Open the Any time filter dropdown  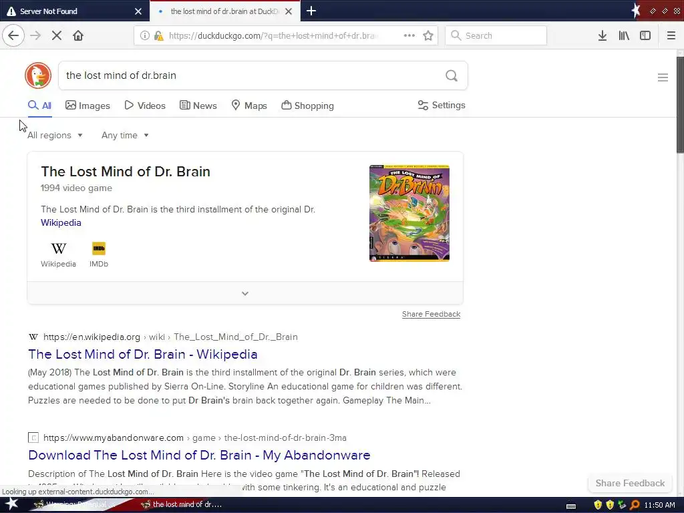[125, 135]
